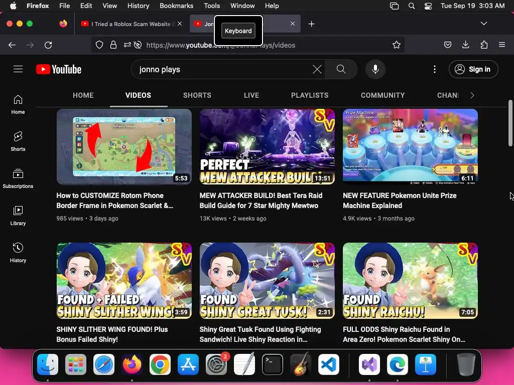Go back with the Firefox back arrow
514x385 pixels.
tap(12, 45)
